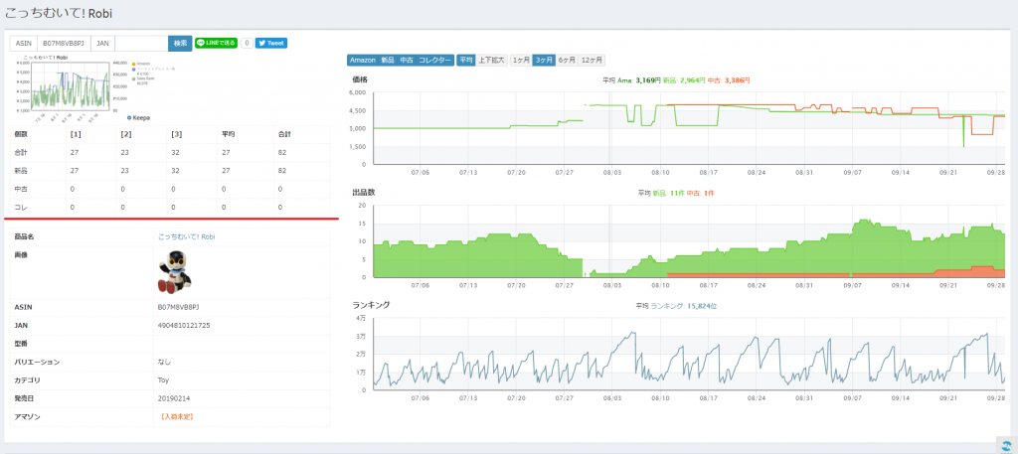Click the orange 入荷未定 Amazon status link
1018x454 pixels.
(x=176, y=416)
